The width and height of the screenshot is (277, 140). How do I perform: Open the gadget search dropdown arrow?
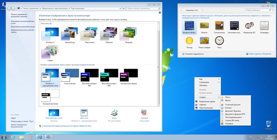pyautogui.click(x=273, y=10)
